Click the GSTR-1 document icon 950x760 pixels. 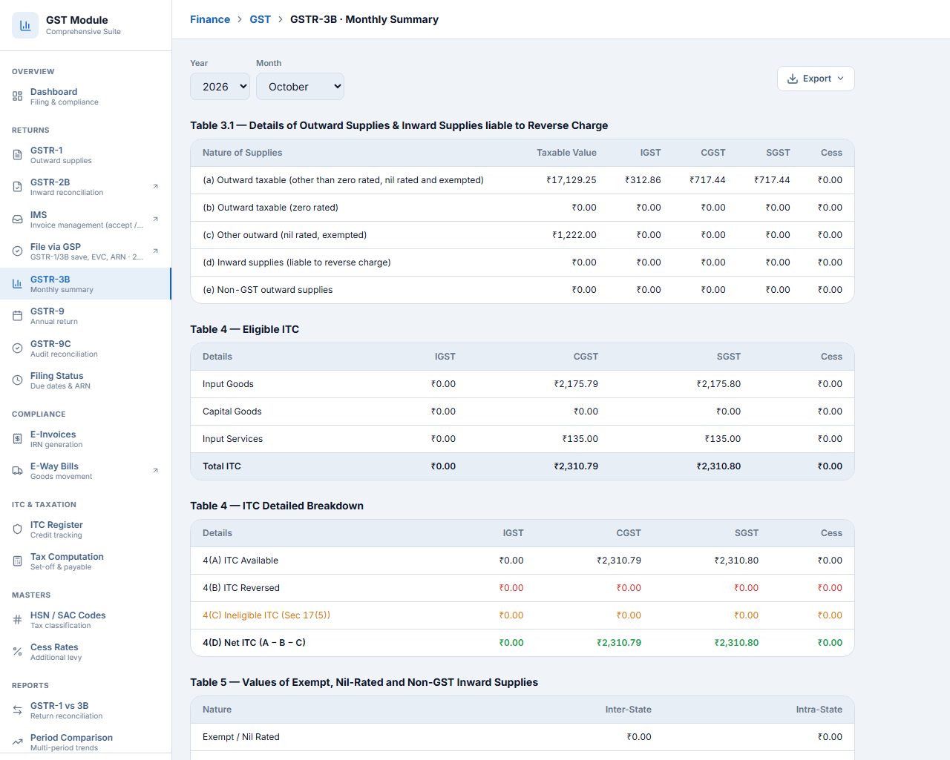[x=17, y=155]
